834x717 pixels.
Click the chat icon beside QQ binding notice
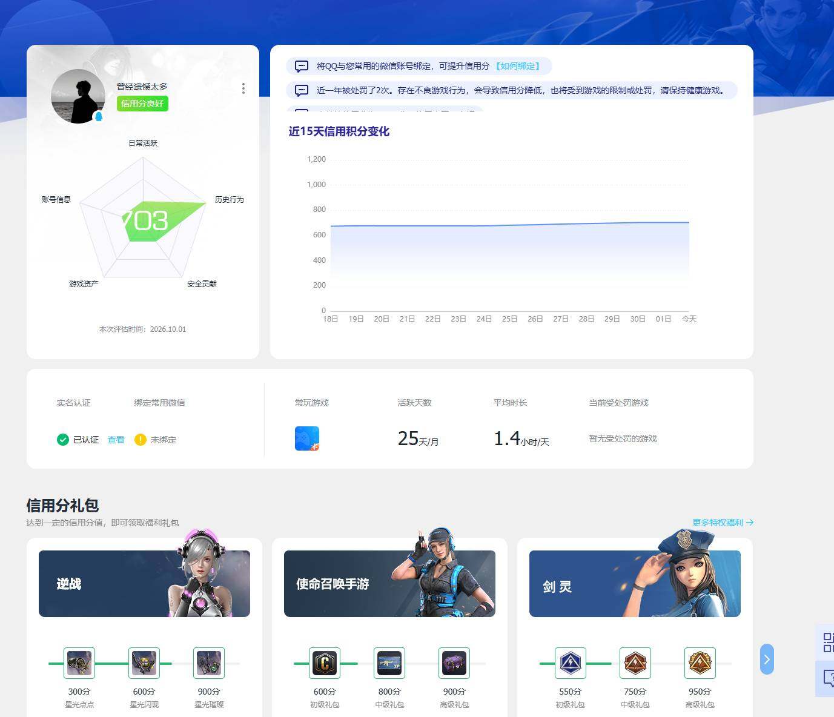pyautogui.click(x=302, y=66)
